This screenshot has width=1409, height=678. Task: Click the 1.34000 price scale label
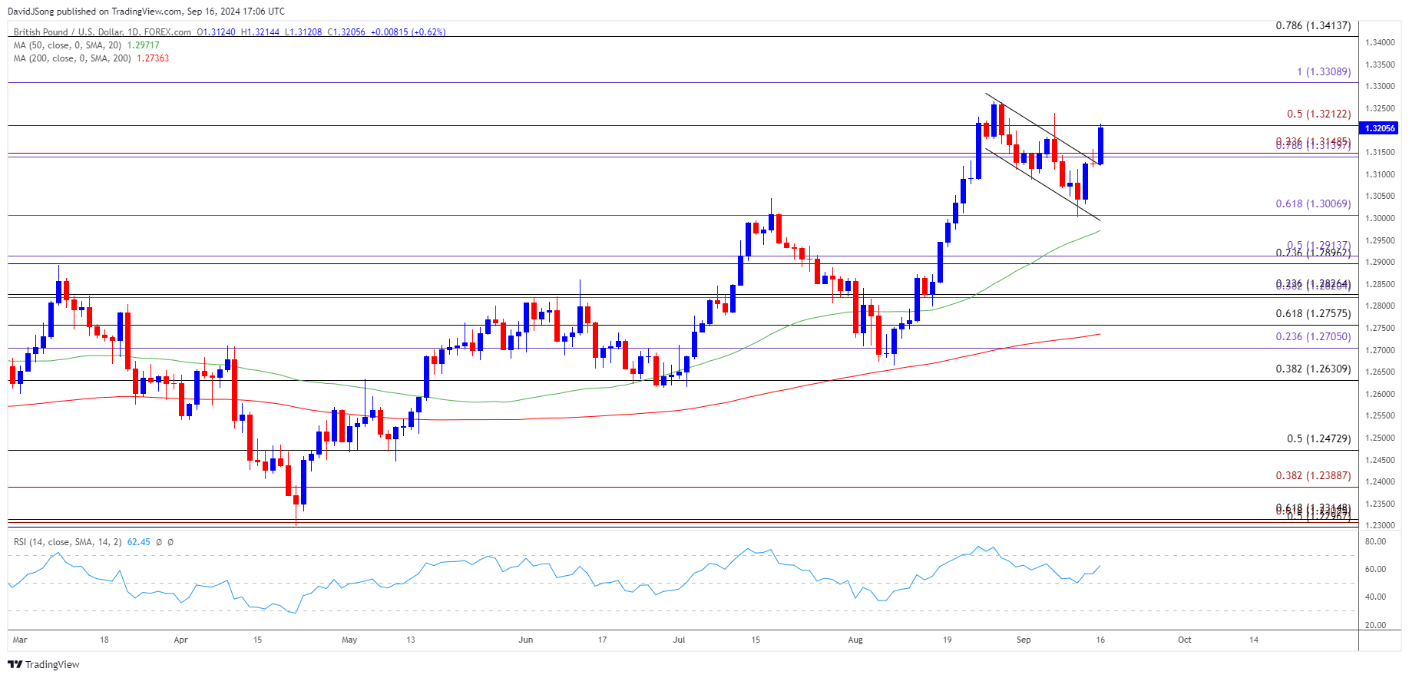coord(1380,42)
